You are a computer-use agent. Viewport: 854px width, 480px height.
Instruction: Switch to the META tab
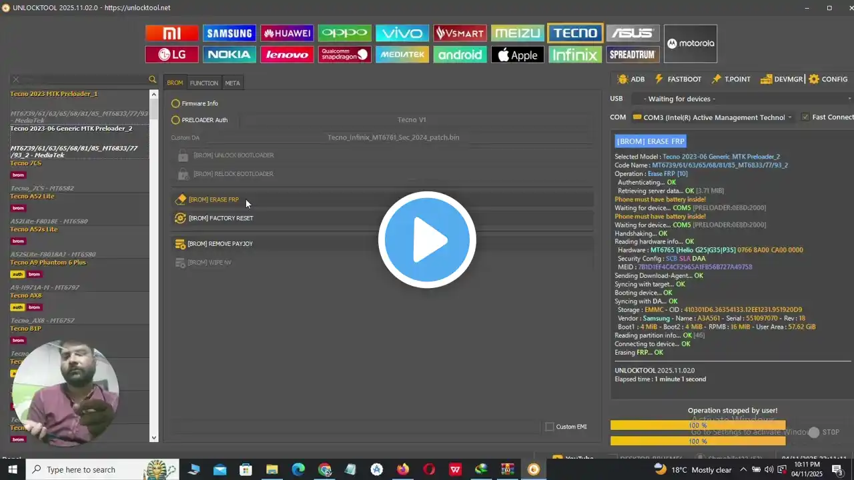point(232,83)
